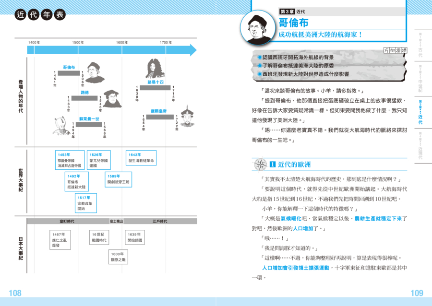
Task: Click the subtitle 成功航抵美洲大陸的航海家！
Action: coord(320,35)
